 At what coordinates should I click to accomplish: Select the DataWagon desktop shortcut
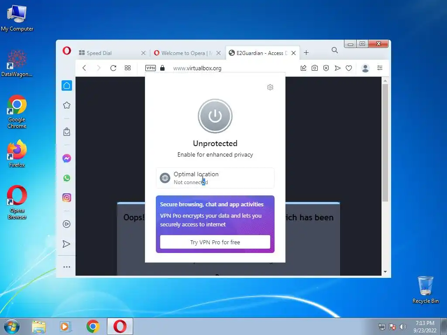coord(17,63)
